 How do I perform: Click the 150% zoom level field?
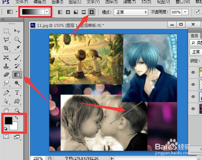click(x=38, y=158)
